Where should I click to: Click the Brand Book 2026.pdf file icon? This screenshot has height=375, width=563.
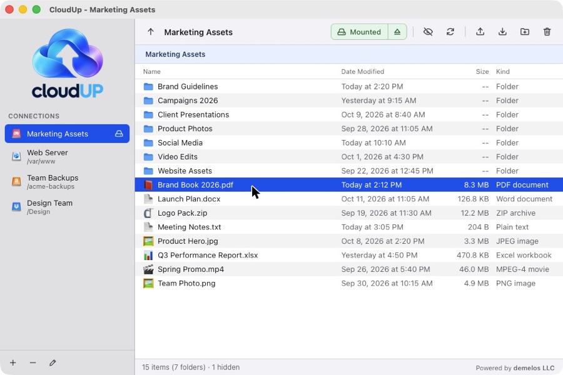(x=148, y=185)
